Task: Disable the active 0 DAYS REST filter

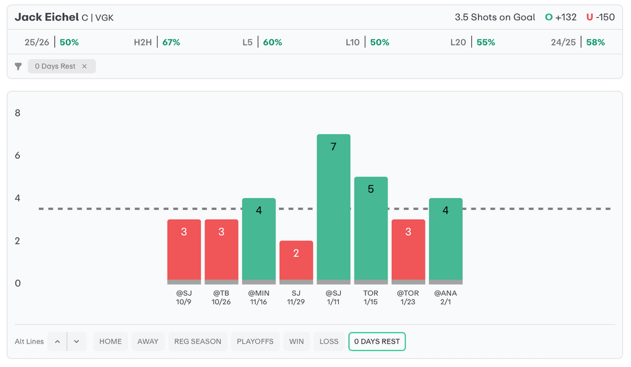Action: [377, 342]
